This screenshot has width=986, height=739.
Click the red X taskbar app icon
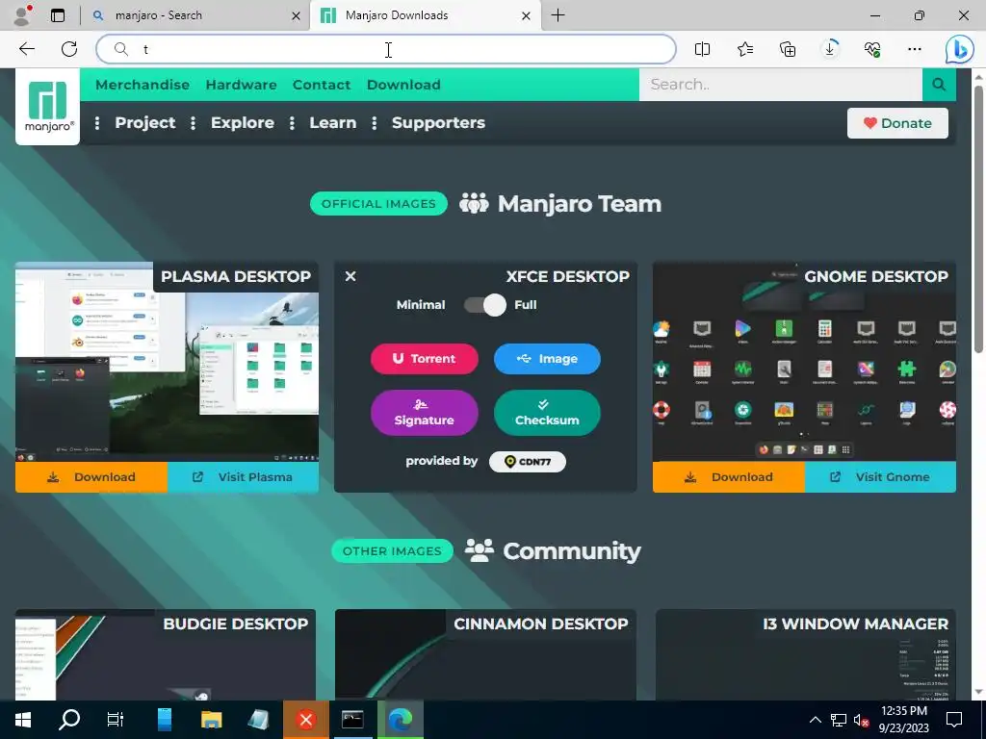(x=305, y=720)
